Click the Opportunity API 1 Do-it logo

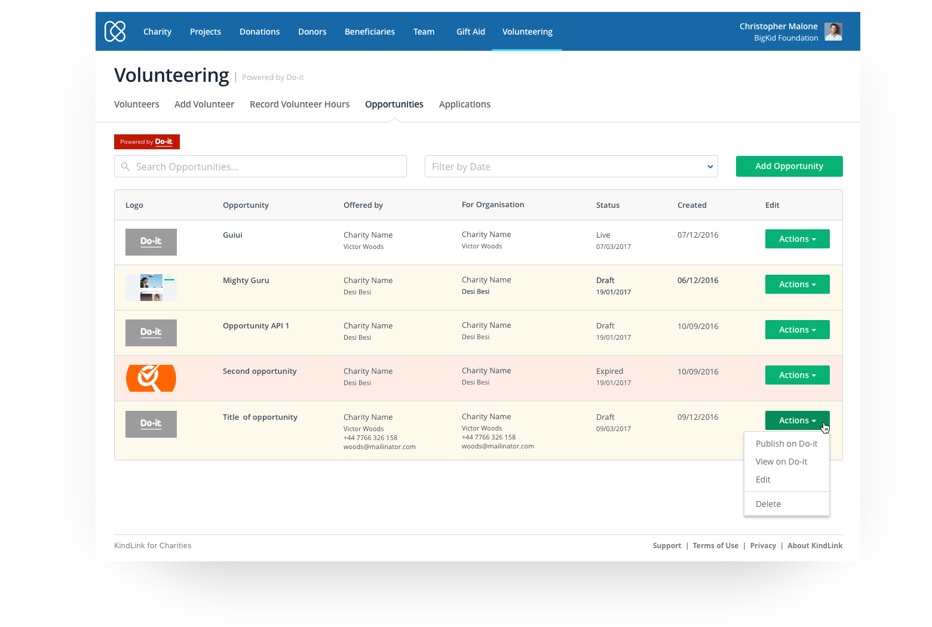click(x=151, y=333)
